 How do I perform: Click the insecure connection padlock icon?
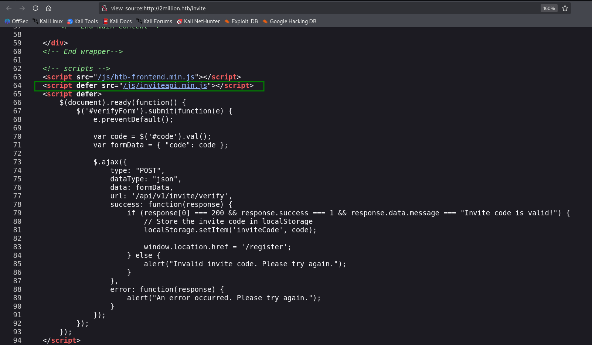[x=105, y=8]
